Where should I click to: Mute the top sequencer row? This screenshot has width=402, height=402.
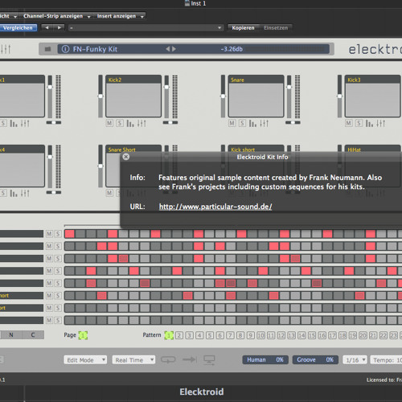pyautogui.click(x=49, y=234)
